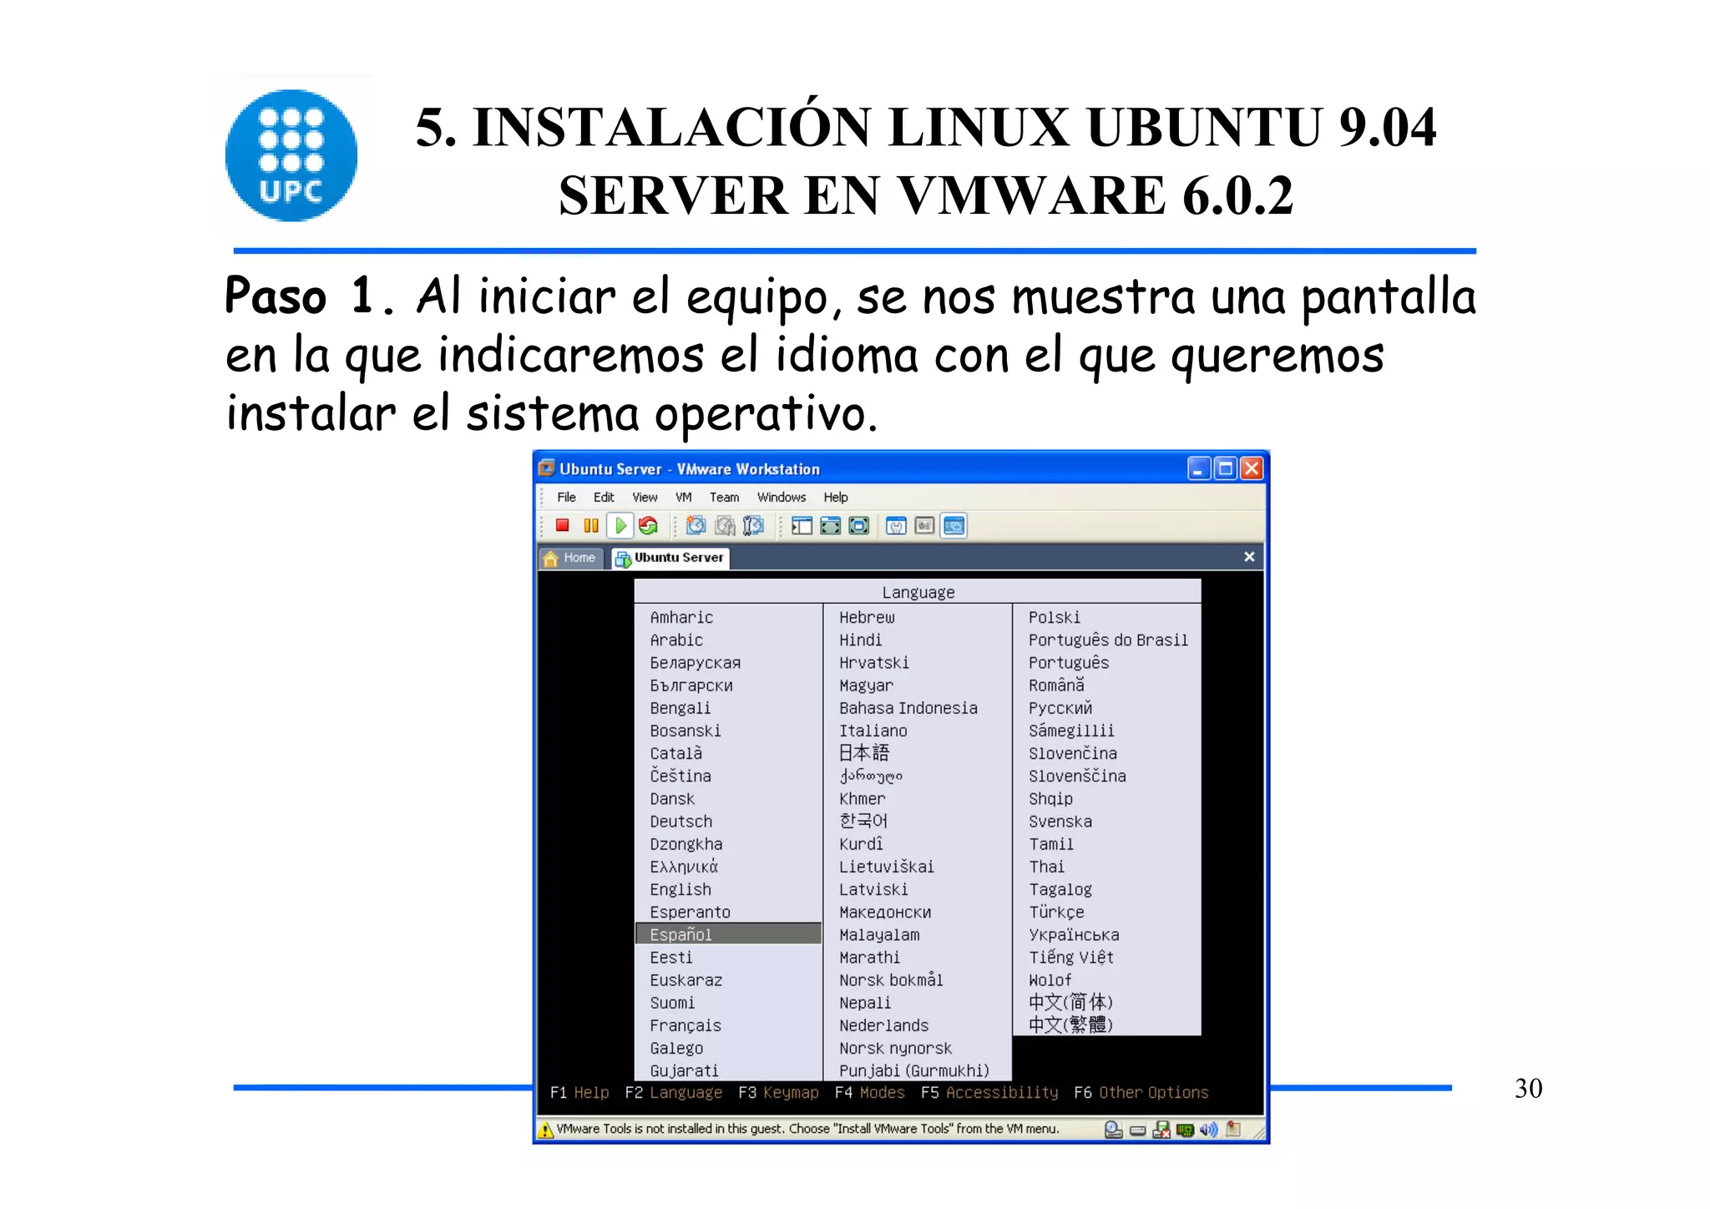Click F4 Modes option
Image resolution: width=1710 pixels, height=1209 pixels.
click(x=870, y=1092)
